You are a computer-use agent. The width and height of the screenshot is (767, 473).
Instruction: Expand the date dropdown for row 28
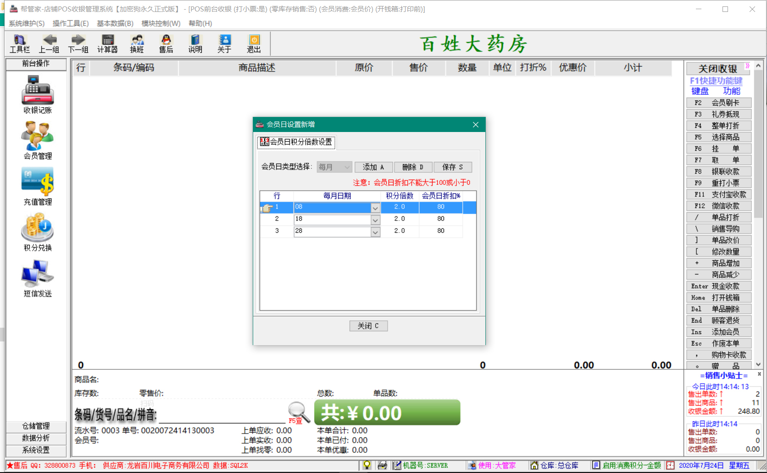375,232
